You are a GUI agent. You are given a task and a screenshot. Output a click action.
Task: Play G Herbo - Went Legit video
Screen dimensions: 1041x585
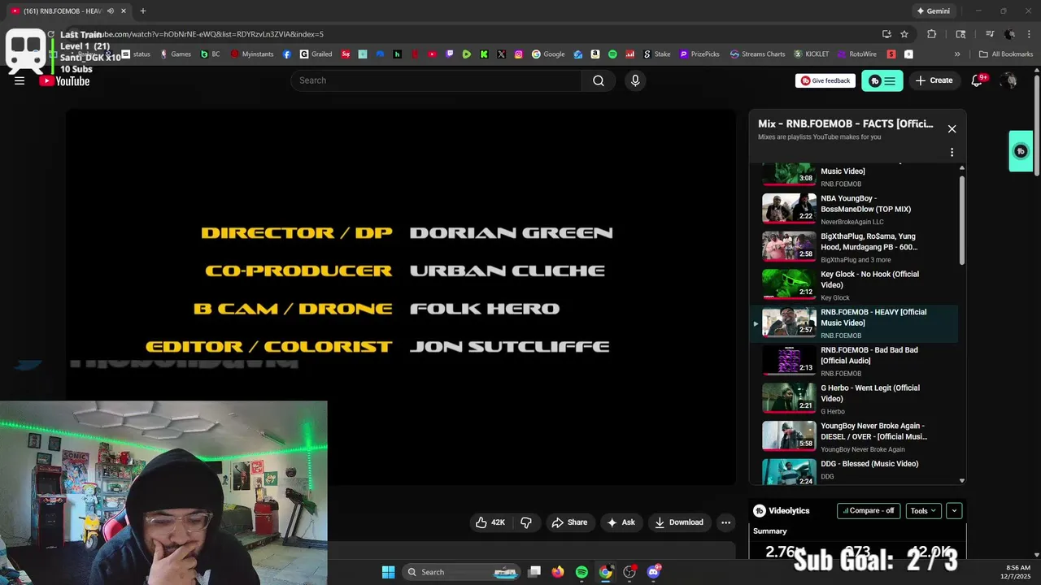854,399
